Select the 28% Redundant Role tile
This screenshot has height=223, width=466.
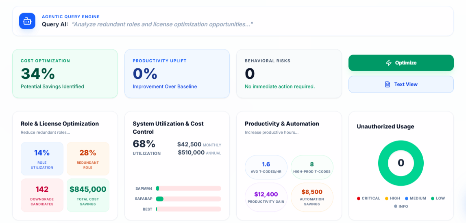(x=88, y=158)
